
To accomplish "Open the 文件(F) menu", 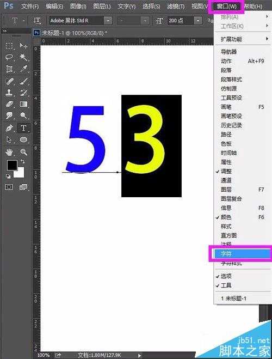I will coord(30,6).
